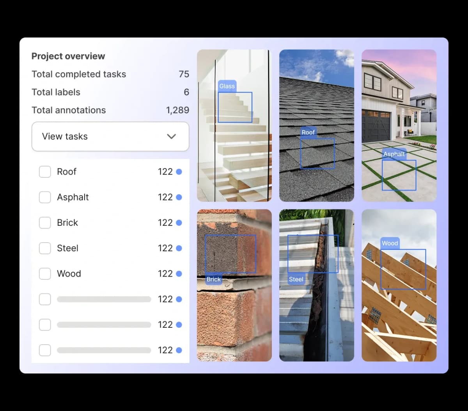Check the Wood checkbox
Image resolution: width=468 pixels, height=411 pixels.
tap(45, 274)
